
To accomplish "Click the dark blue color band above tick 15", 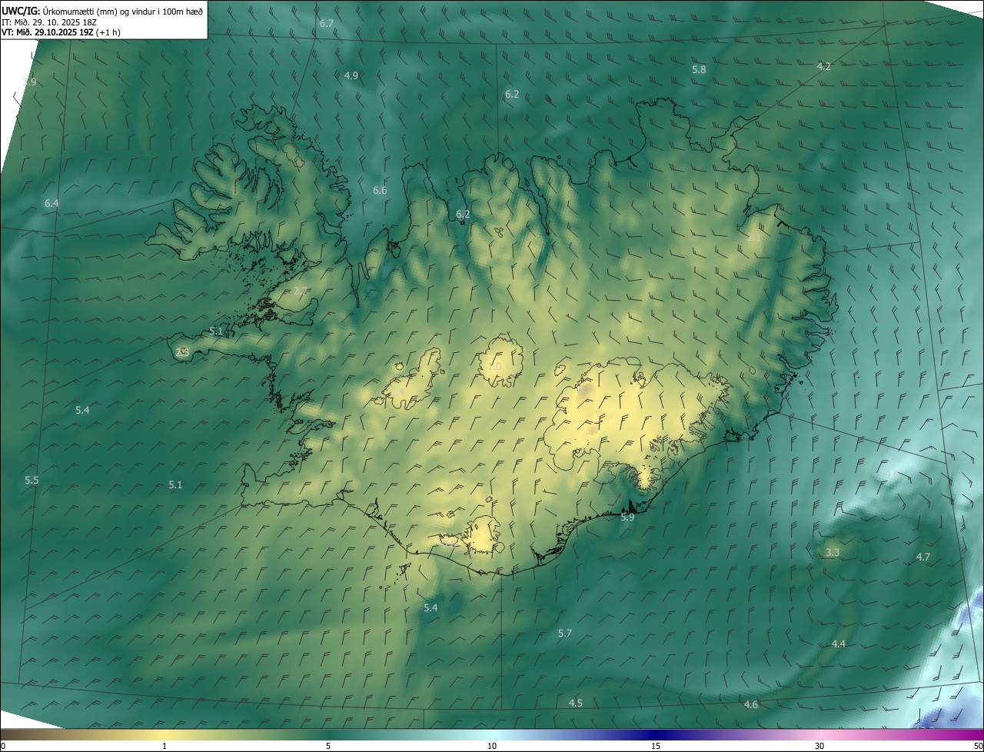I will pos(656,734).
